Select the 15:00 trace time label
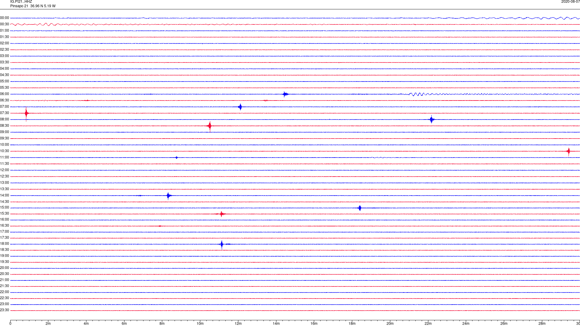The height and width of the screenshot is (326, 580). [x=5, y=207]
